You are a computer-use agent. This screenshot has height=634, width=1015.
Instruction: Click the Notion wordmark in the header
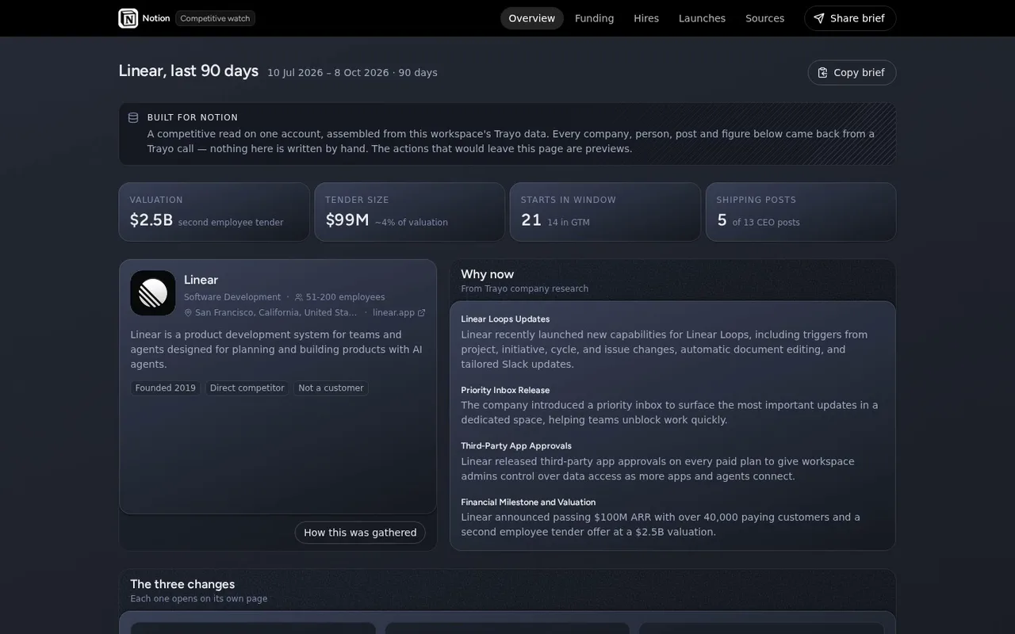point(156,18)
